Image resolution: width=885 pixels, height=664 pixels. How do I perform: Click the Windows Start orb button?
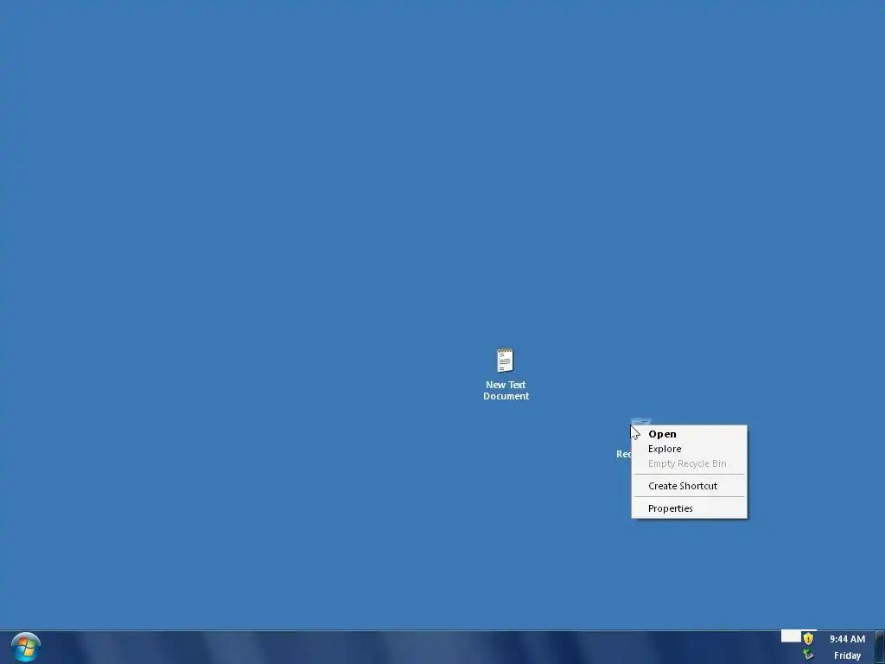[x=25, y=647]
